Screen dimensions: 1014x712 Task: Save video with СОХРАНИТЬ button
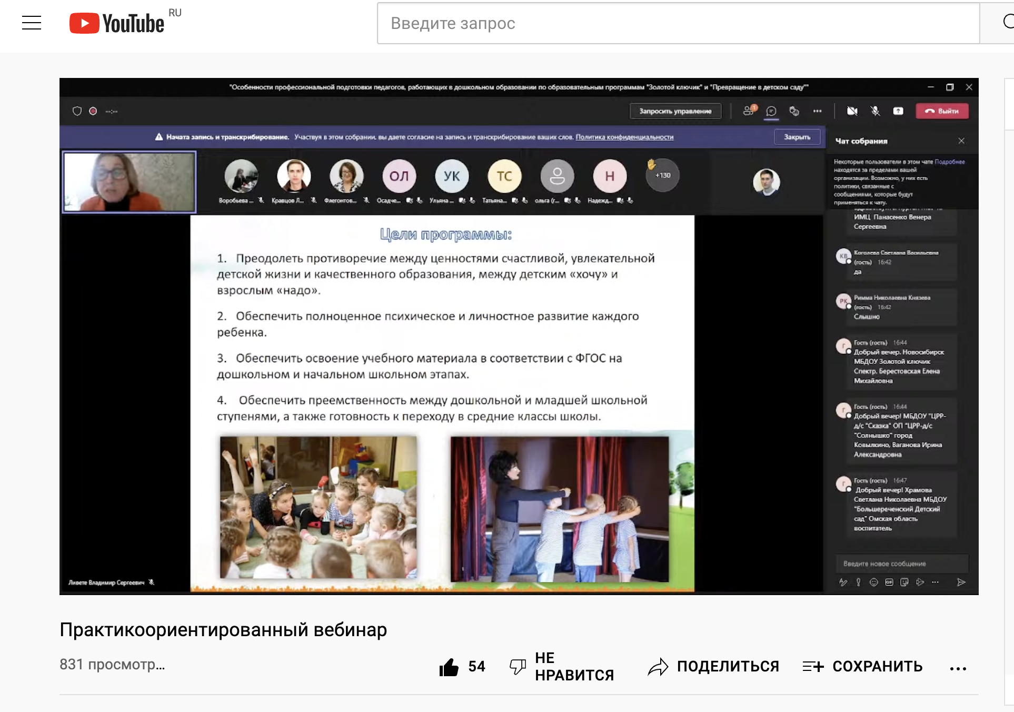[862, 667]
